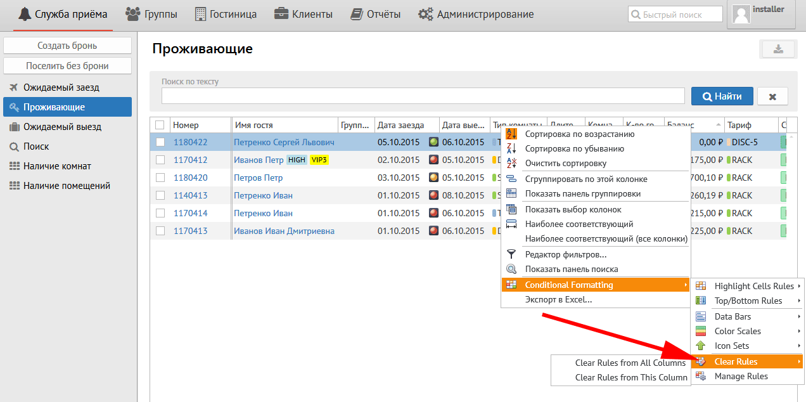Screen dimensions: 806x402
Task: Click the yellow VIP3 tag
Action: click(319, 160)
